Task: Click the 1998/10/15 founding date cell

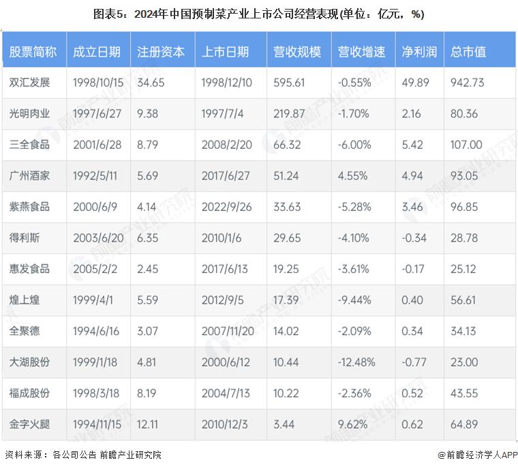Action: (98, 83)
